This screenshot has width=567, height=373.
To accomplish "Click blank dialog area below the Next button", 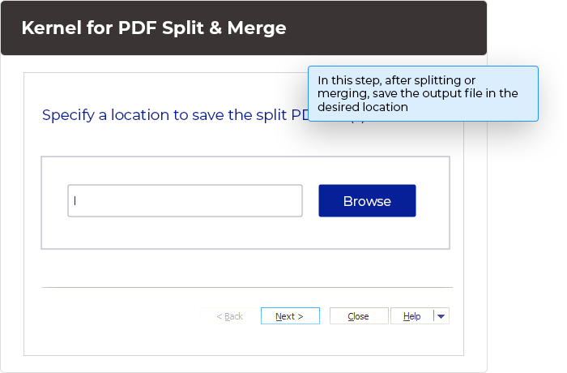I will 289,341.
